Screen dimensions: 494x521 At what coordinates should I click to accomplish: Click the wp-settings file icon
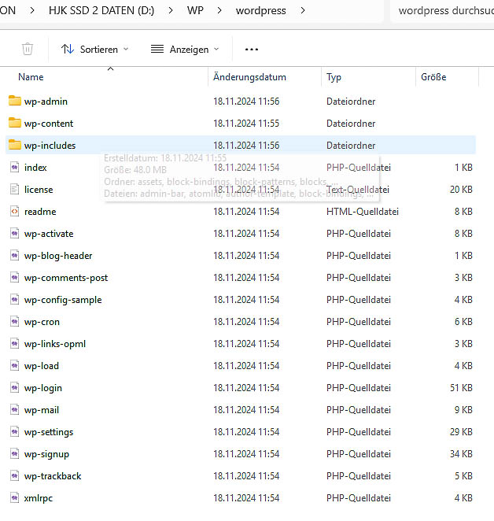[15, 431]
